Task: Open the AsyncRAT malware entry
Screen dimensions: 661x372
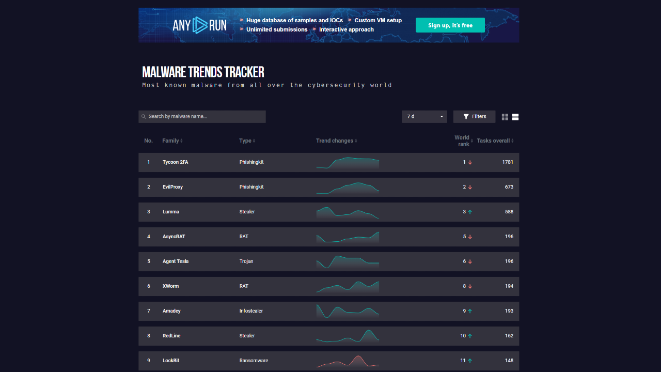Action: pyautogui.click(x=328, y=237)
